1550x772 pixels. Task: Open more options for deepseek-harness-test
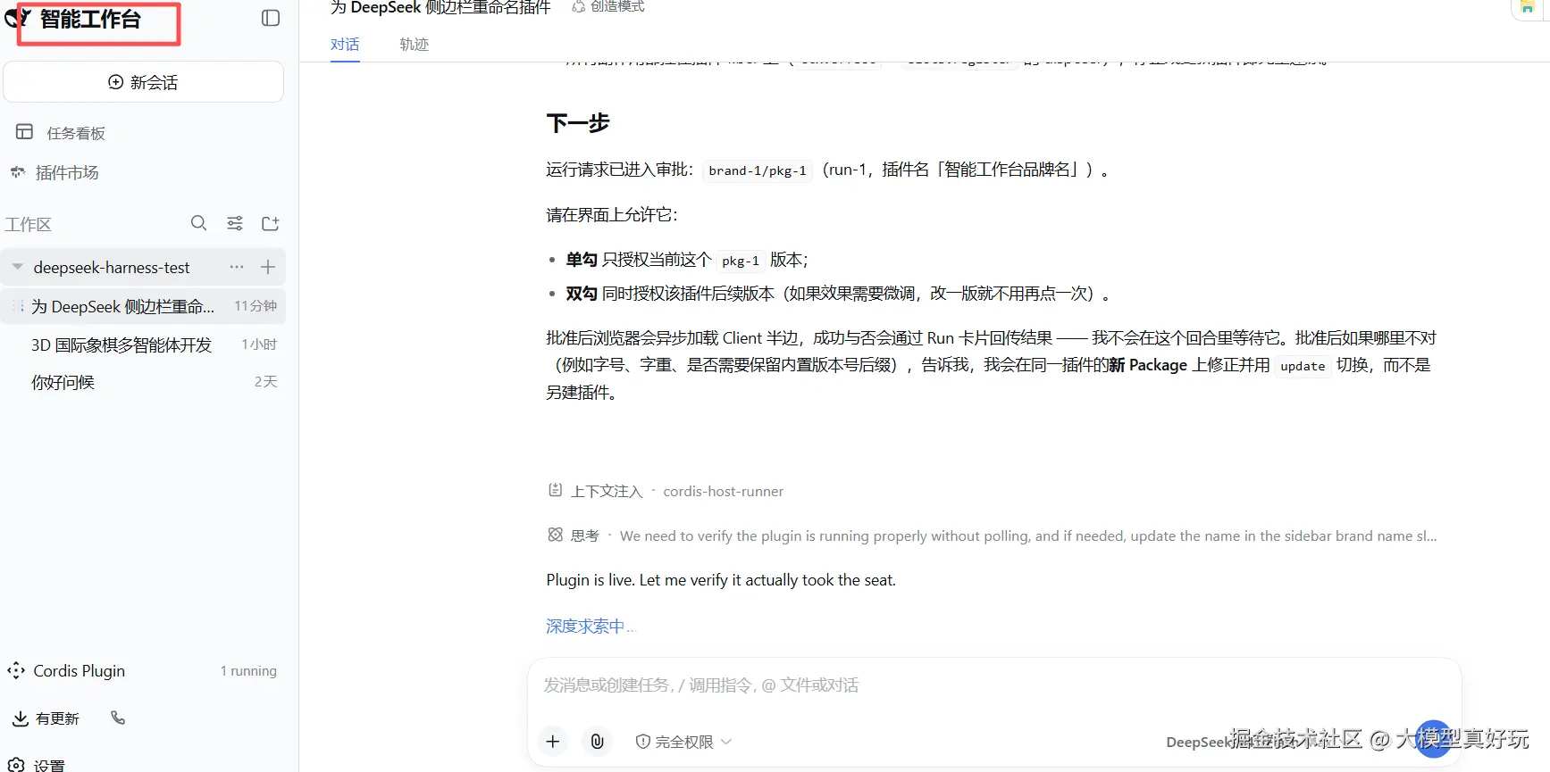237,267
